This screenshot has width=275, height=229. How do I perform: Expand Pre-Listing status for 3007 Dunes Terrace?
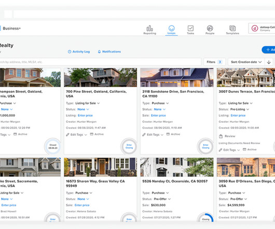click(240, 109)
